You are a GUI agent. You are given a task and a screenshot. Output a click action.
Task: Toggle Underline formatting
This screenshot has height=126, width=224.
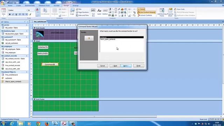[x=16, y=14]
